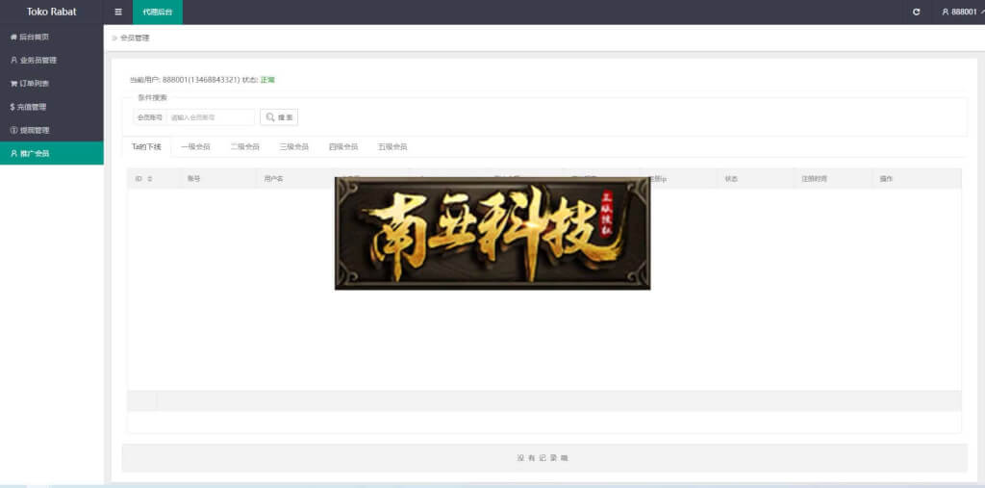This screenshot has height=488, width=985.
Task: Switch to the 四级会员 tab
Action: pyautogui.click(x=343, y=146)
